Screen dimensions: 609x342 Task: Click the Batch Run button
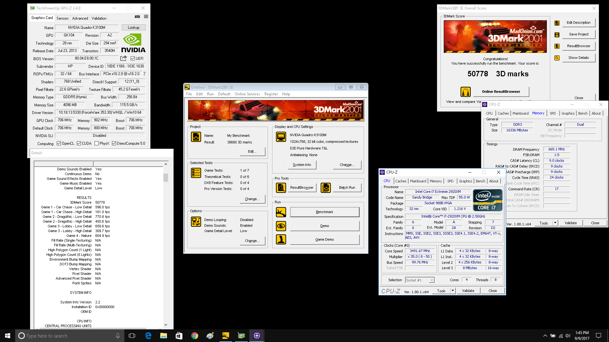347,188
